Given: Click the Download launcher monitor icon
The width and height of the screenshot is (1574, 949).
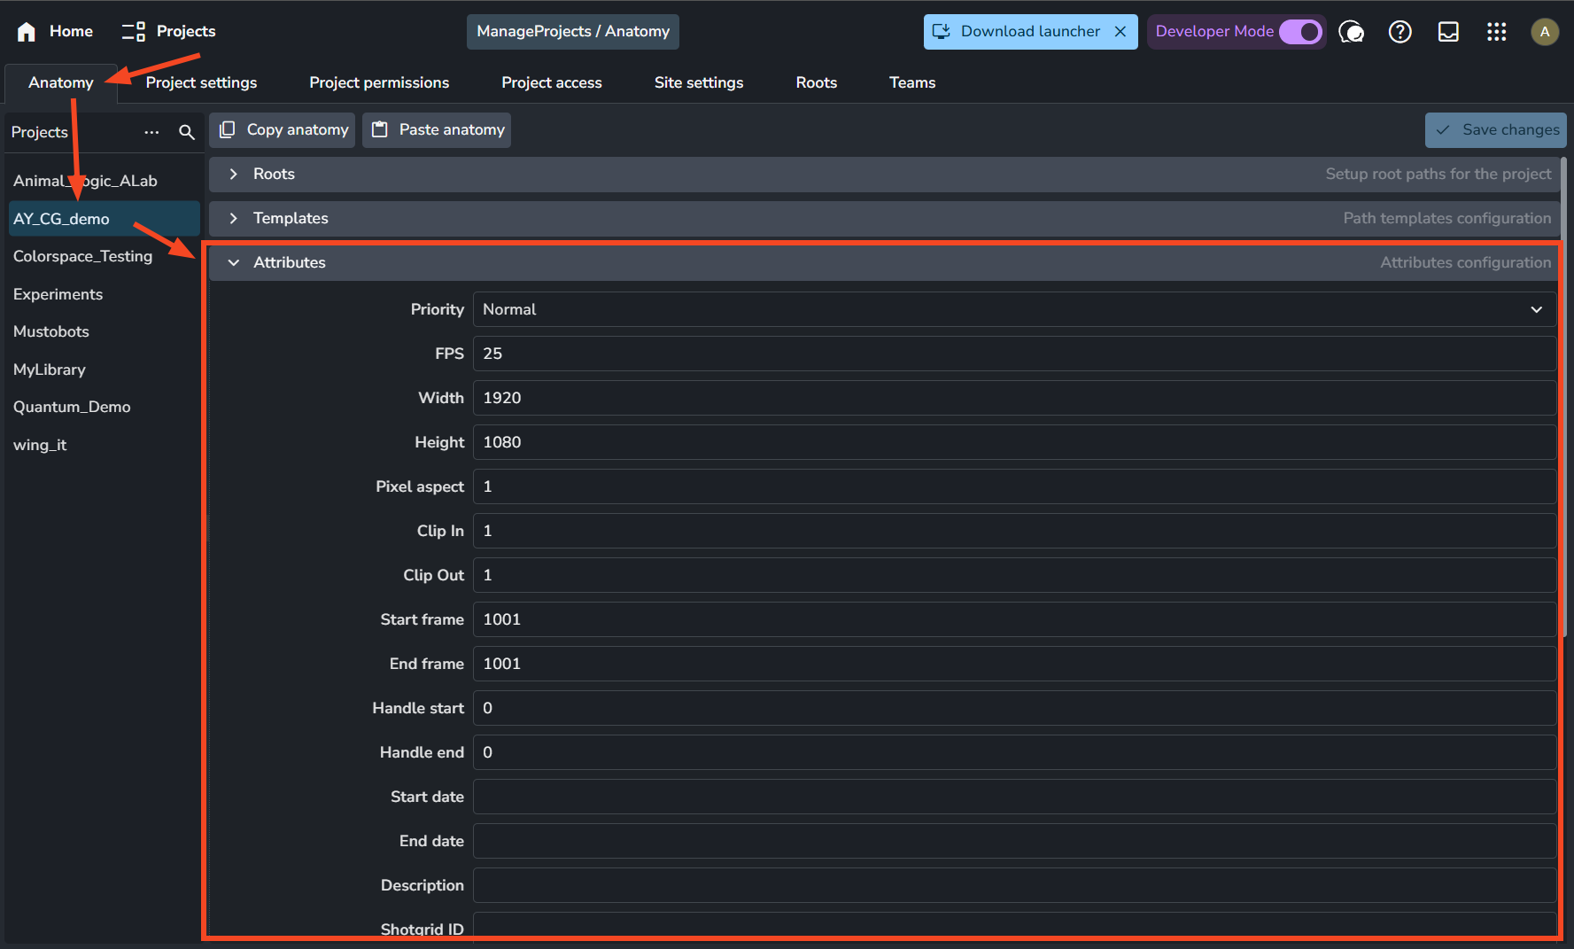Looking at the screenshot, I should pos(941,32).
